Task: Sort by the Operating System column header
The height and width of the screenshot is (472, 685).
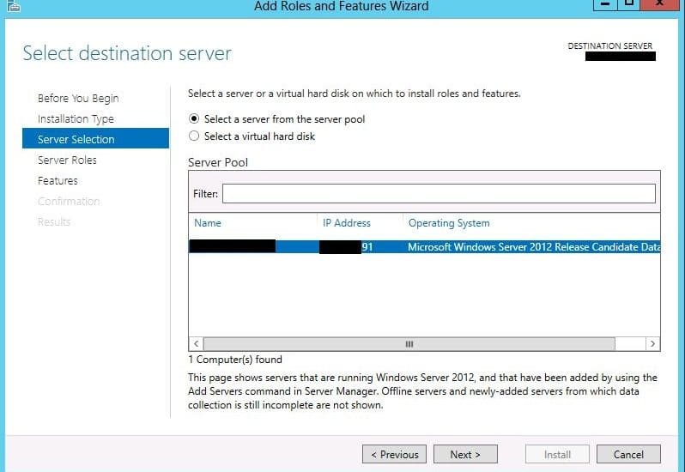Action: pyautogui.click(x=449, y=223)
